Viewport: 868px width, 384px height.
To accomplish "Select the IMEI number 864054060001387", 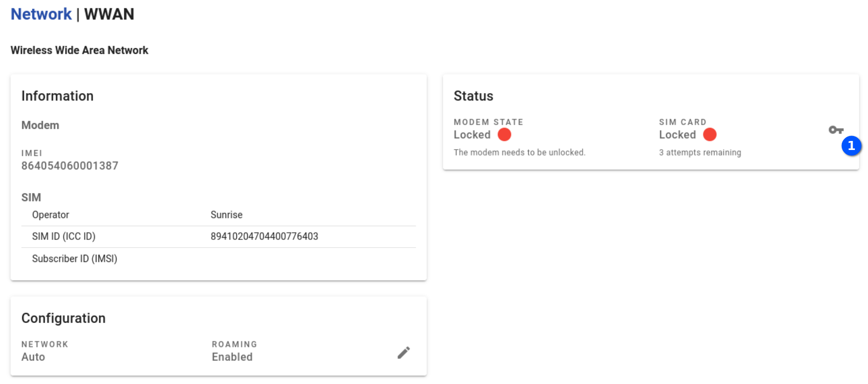I will tap(70, 166).
